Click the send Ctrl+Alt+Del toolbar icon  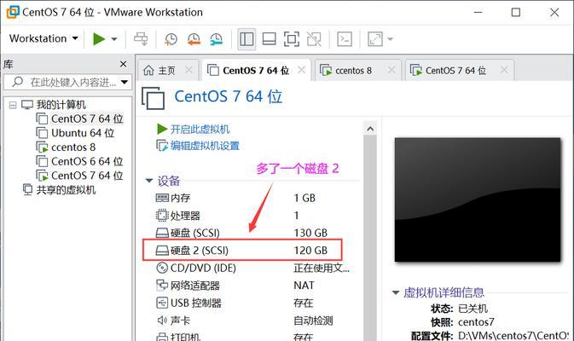pyautogui.click(x=141, y=38)
